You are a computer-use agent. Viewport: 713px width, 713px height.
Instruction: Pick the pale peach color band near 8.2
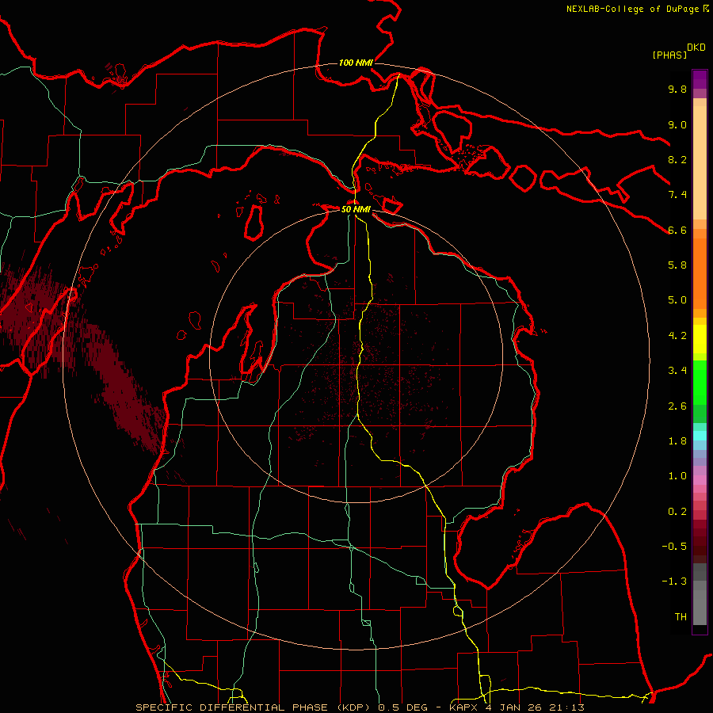[x=700, y=162]
